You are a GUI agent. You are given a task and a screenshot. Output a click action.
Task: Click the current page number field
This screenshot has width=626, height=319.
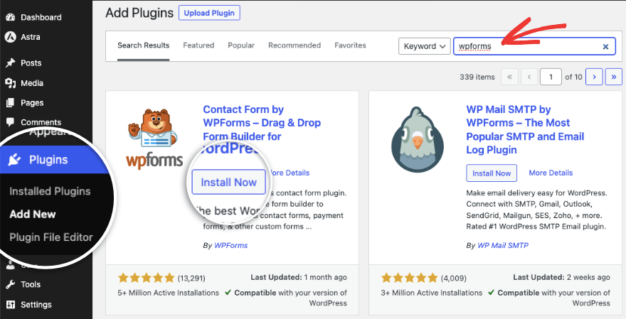[x=551, y=76]
